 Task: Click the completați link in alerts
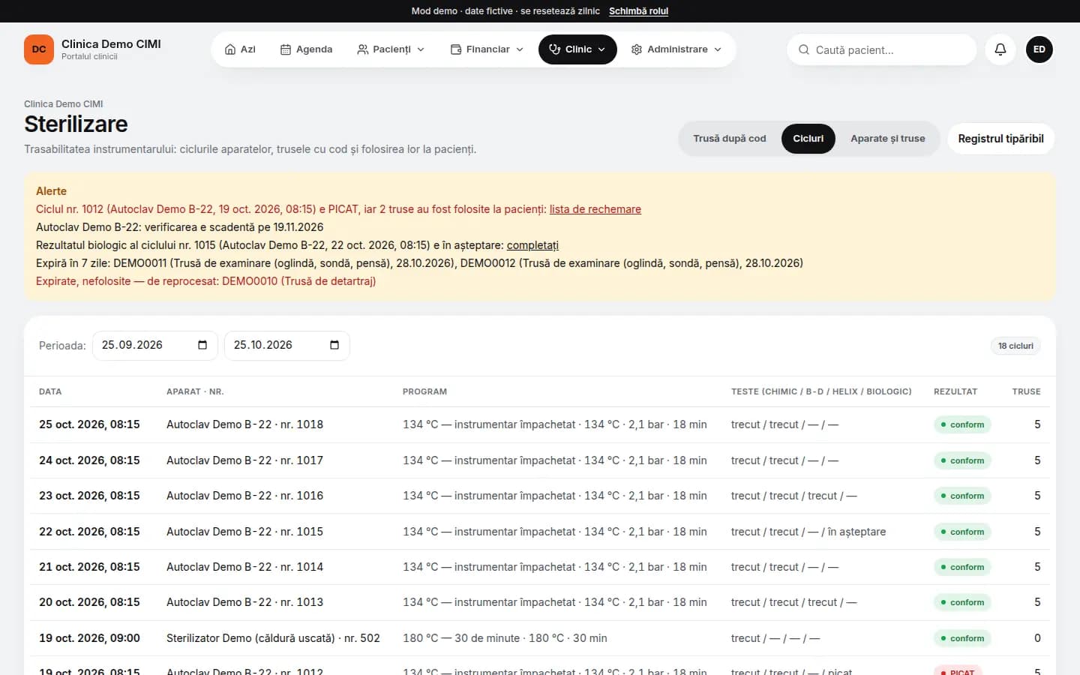532,245
